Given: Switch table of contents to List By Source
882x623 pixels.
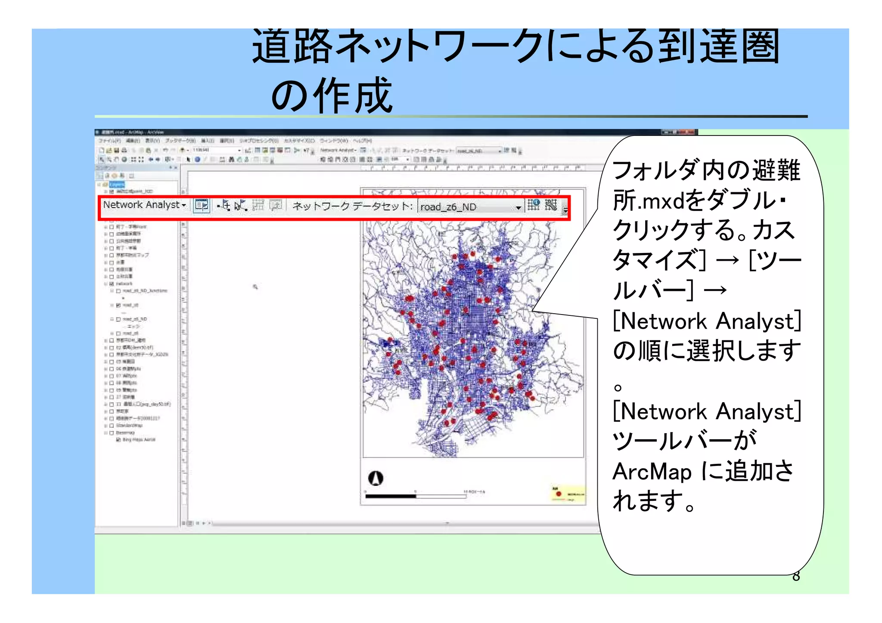Looking at the screenshot, I should point(107,176).
